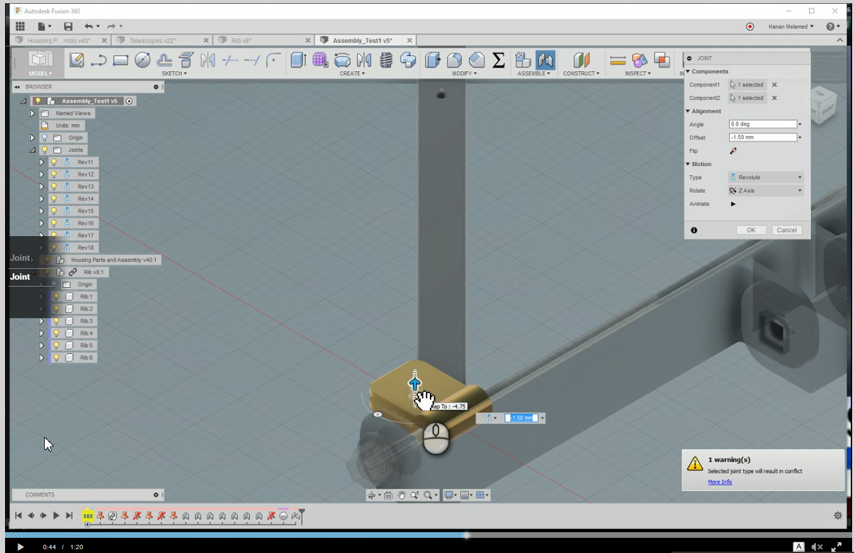Open the SKETCH menu
Screen dimensions: 854x553
(174, 73)
